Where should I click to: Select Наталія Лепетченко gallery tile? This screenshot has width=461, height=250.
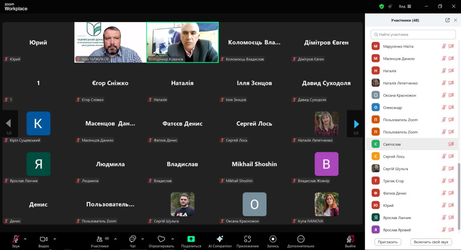[x=326, y=124]
